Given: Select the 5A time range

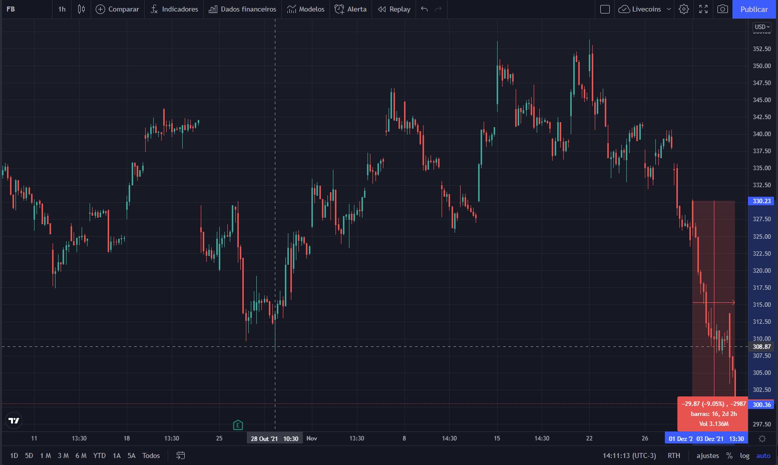Looking at the screenshot, I should [x=132, y=455].
